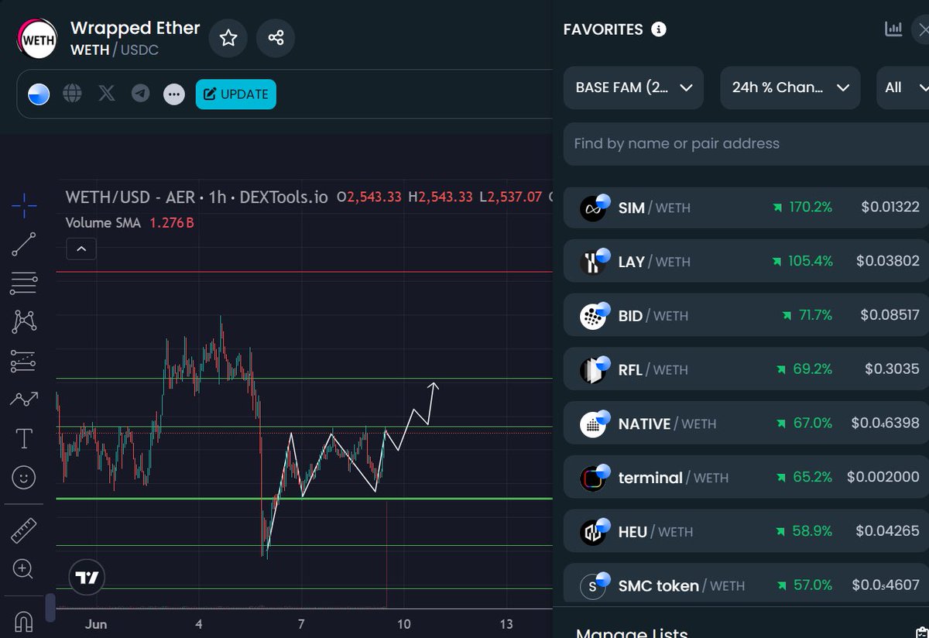Click the RFL price $0.3035
This screenshot has width=929, height=638.
click(x=893, y=369)
